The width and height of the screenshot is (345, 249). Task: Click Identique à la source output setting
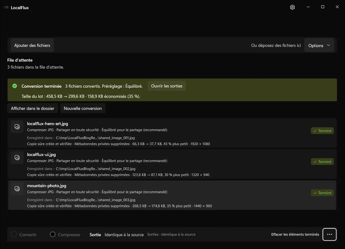[x=124, y=235]
